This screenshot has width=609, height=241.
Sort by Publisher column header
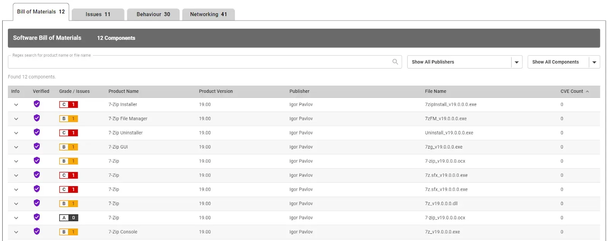299,91
